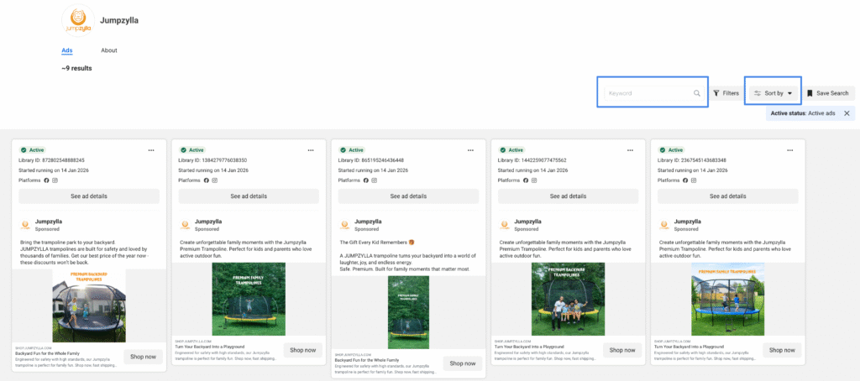This screenshot has width=860, height=381.
Task: Click See ad details on first ad
Action: tap(89, 196)
